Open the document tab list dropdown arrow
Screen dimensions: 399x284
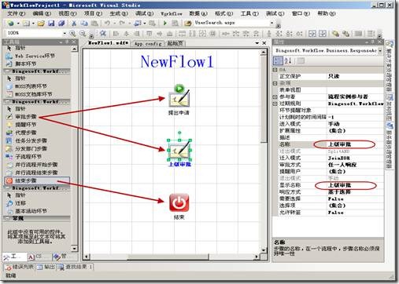click(257, 43)
